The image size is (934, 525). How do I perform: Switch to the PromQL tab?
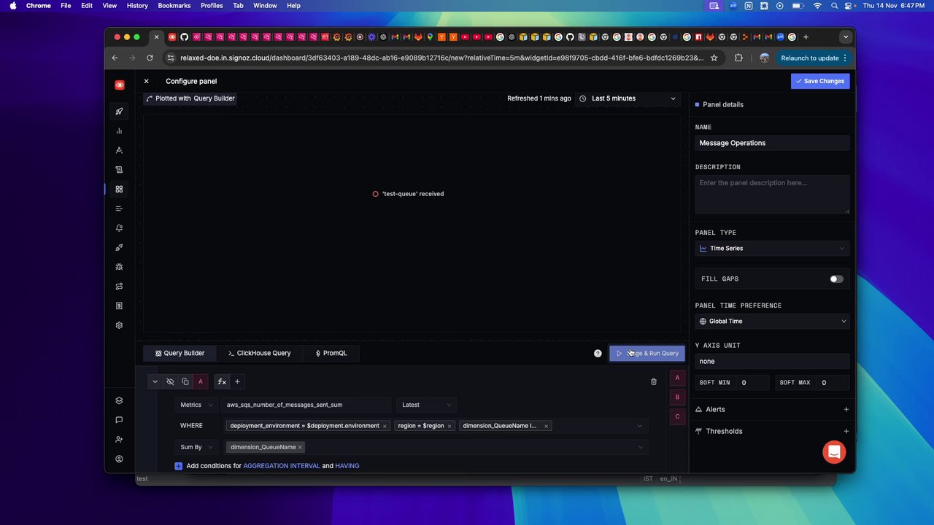tap(331, 353)
